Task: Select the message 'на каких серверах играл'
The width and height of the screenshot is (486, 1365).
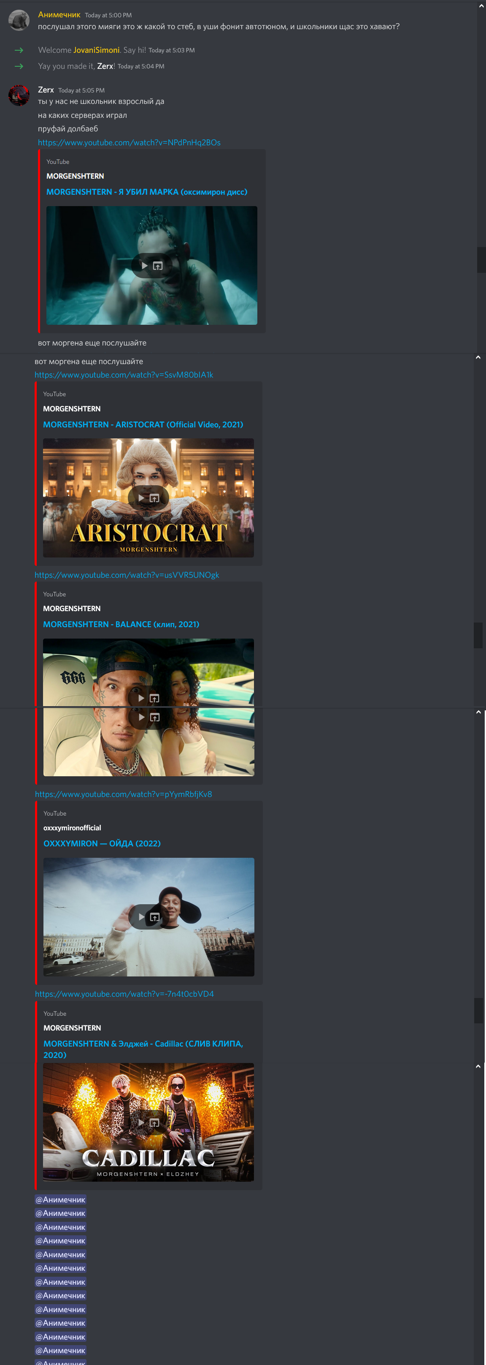Action: pyautogui.click(x=83, y=115)
